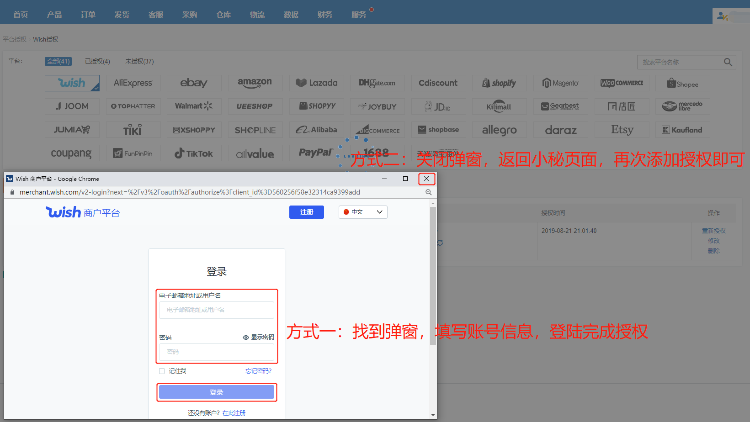
Task: Choose the Kilimall platform tile
Action: pos(500,106)
